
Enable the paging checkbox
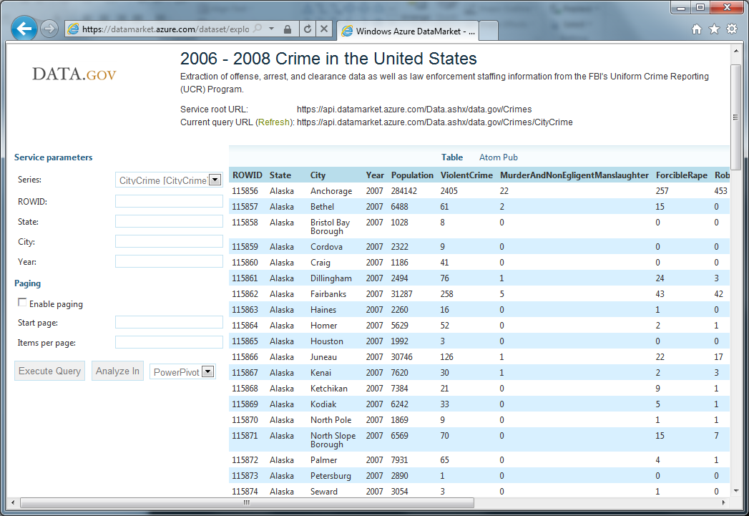(x=22, y=303)
